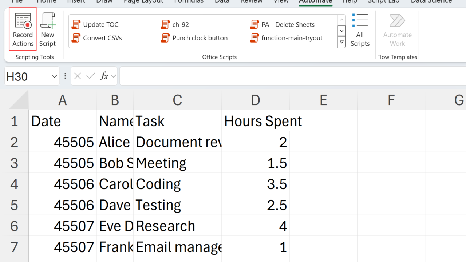Open the ch-92 script
Screen dimensions: 466x262
click(175, 25)
